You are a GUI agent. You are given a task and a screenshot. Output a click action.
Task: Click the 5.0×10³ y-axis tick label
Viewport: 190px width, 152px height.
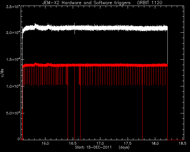coord(13,113)
